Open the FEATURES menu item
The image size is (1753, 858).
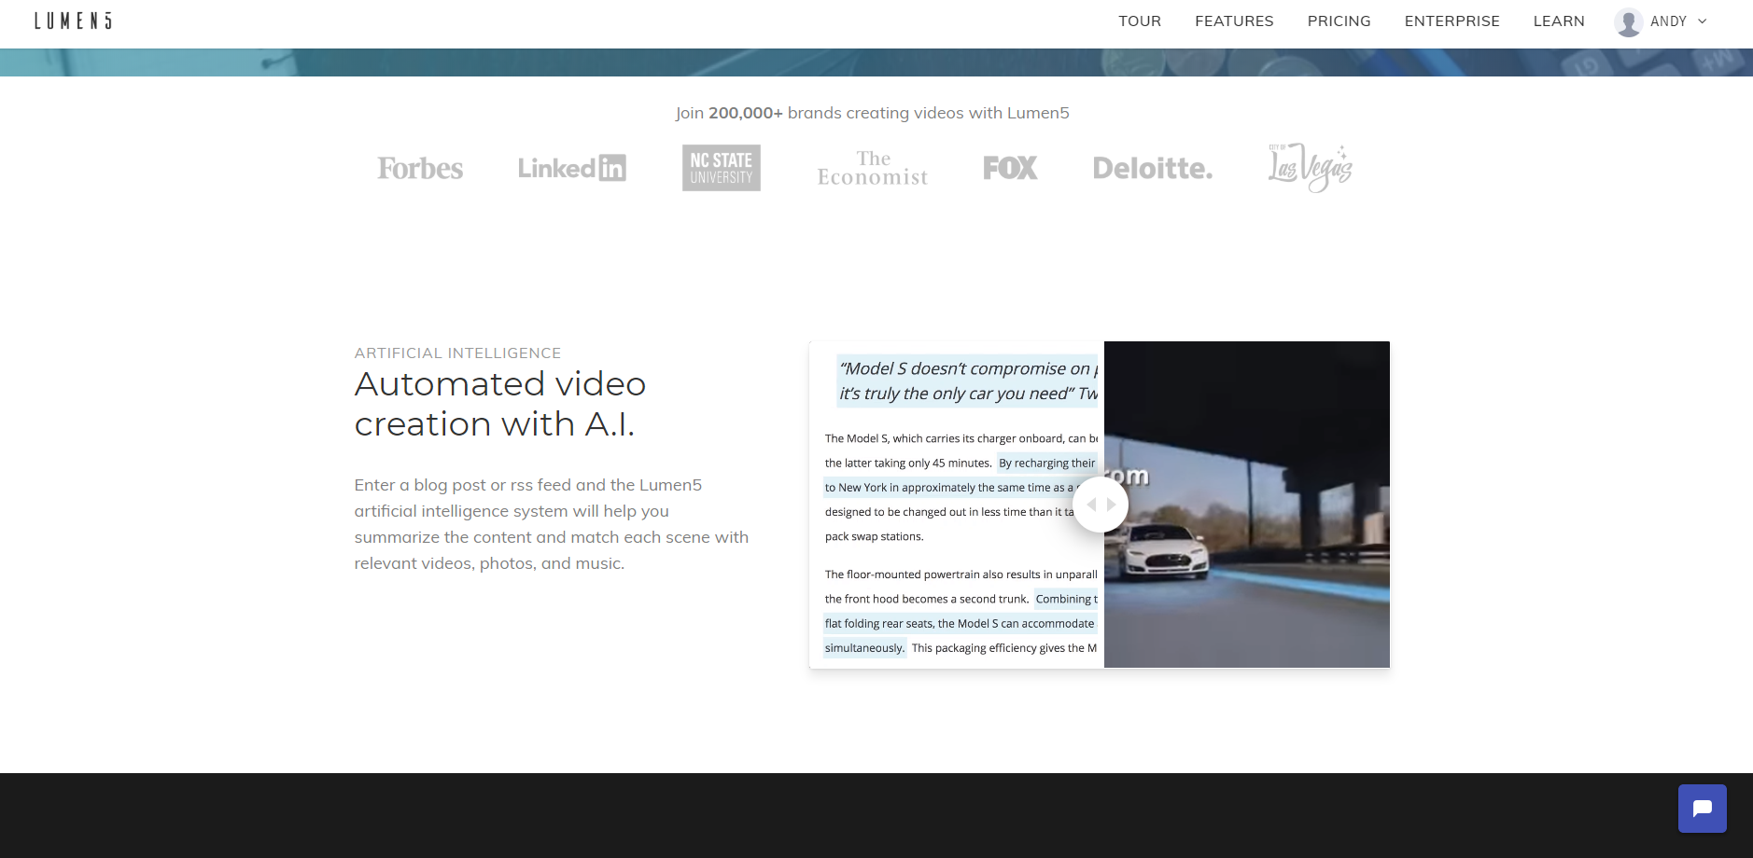(1234, 21)
